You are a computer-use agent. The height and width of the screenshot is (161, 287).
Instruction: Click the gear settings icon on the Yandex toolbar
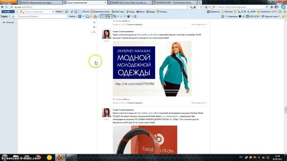[135, 16]
